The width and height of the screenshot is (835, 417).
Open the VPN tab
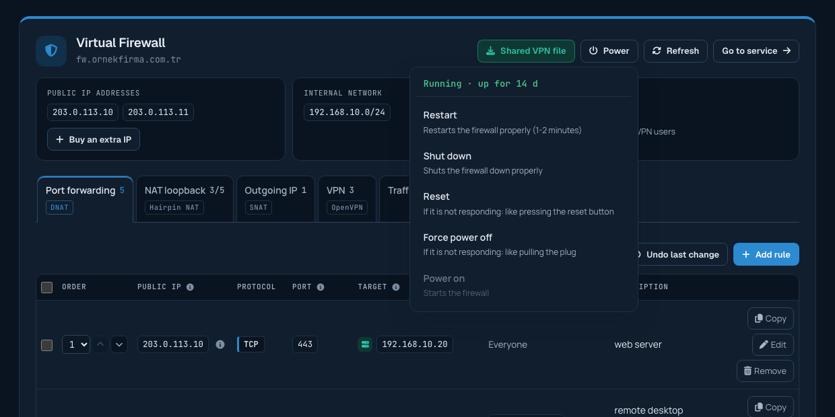(347, 199)
